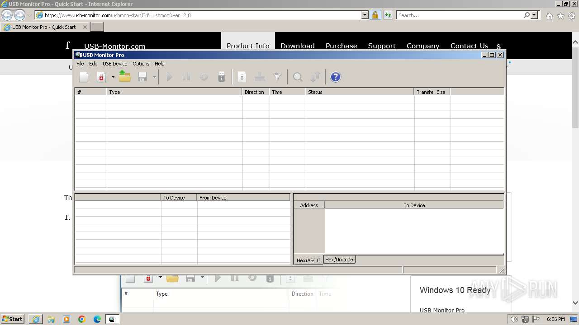The height and width of the screenshot is (325, 579).
Task: Click the Edge taskbar icon
Action: 97,319
